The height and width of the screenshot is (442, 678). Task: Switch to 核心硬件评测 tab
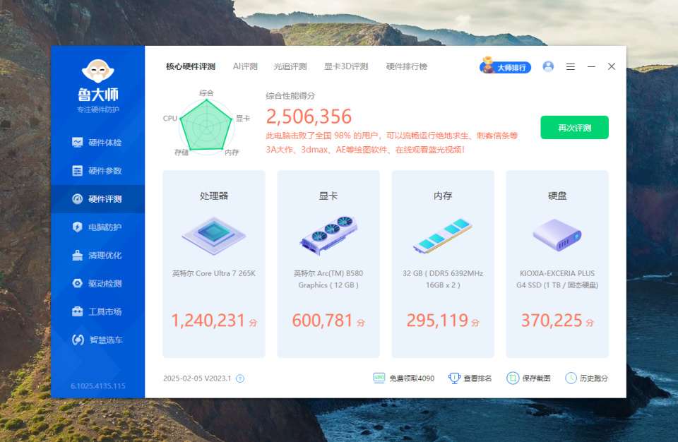(x=191, y=66)
